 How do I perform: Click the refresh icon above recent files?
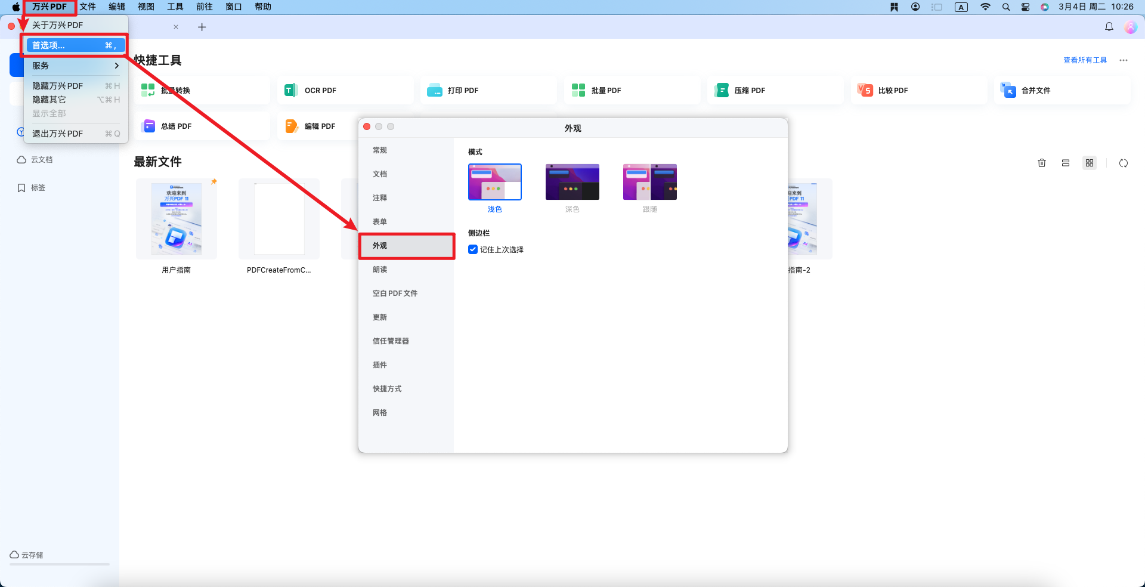[x=1124, y=163]
